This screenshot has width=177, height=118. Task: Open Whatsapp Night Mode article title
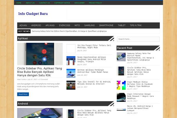(x=94, y=46)
